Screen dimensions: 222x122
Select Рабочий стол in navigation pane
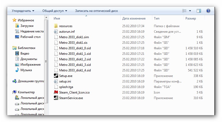pos(31,37)
